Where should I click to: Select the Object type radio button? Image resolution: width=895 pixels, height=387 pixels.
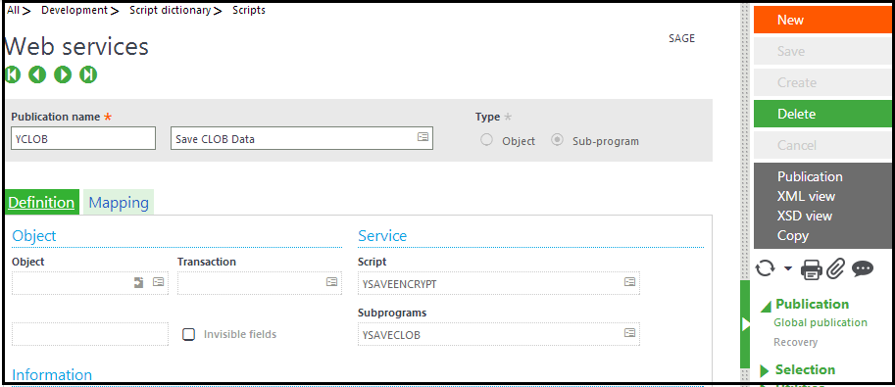pos(486,140)
